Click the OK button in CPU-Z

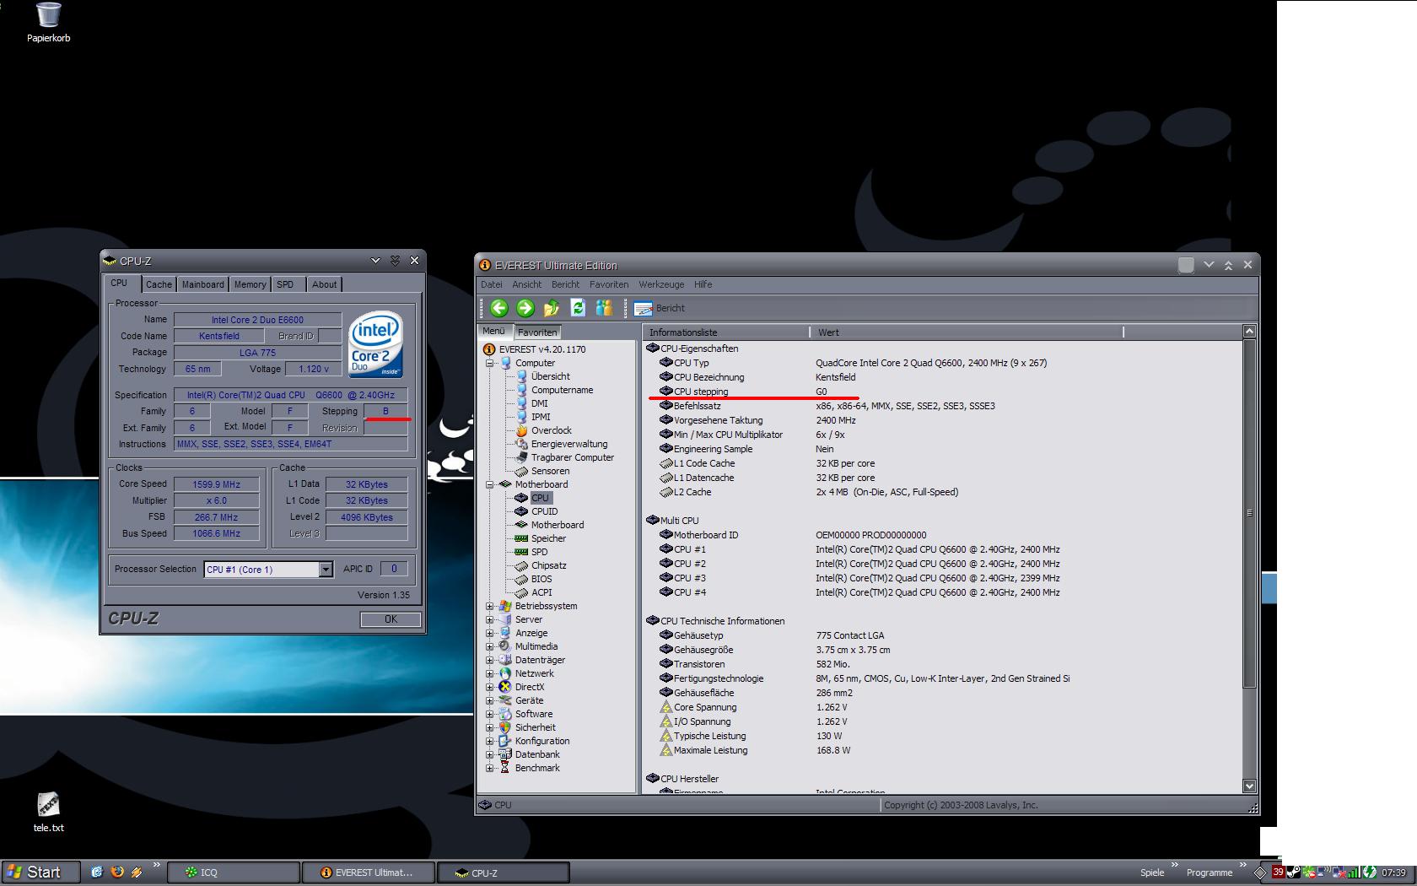click(x=391, y=619)
